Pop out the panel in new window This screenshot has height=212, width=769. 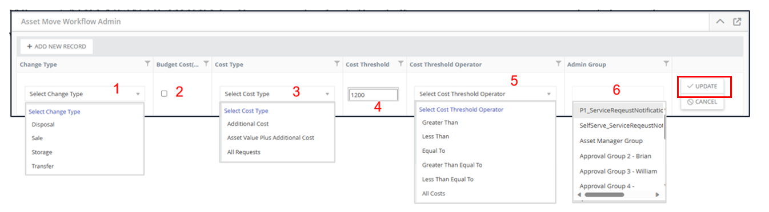tap(737, 22)
